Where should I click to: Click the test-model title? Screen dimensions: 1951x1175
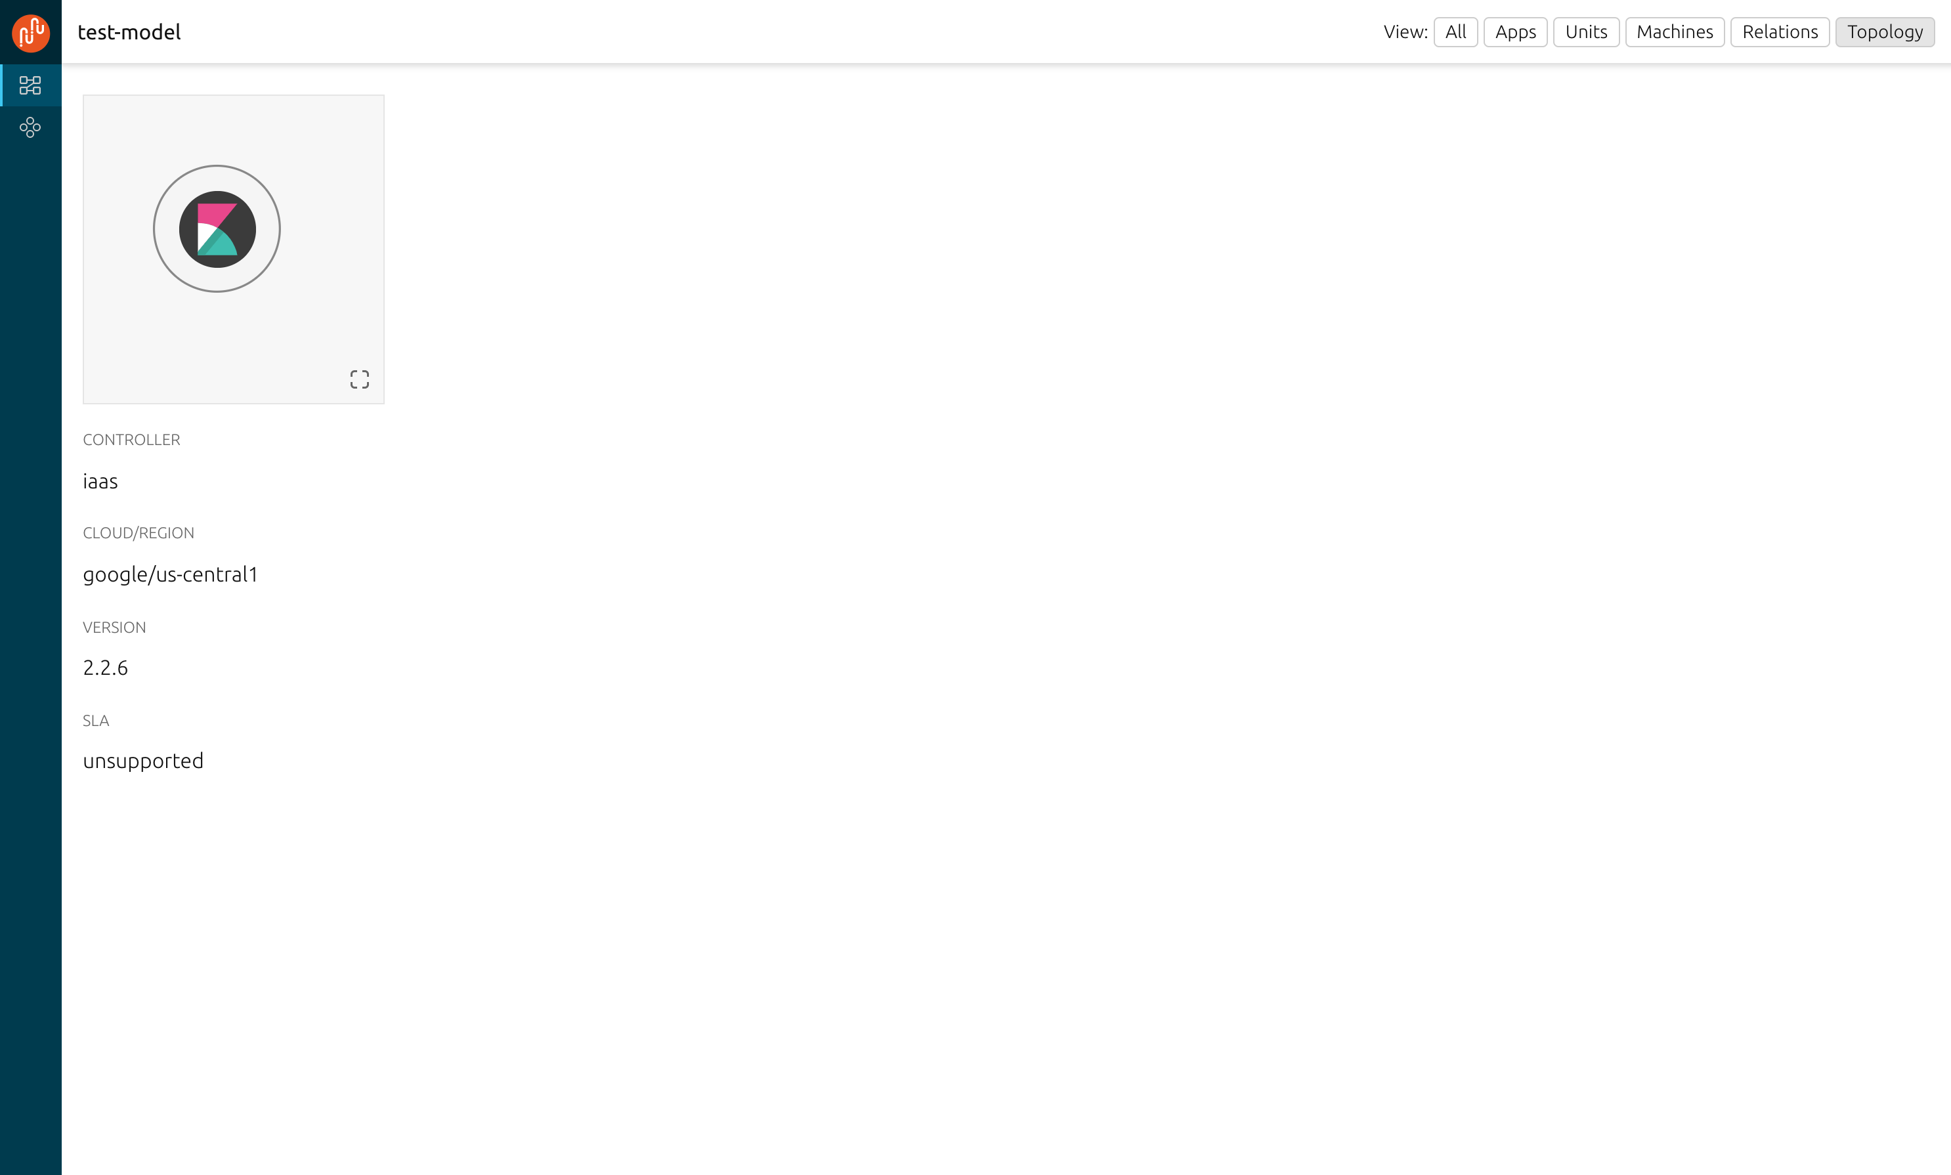pos(129,32)
